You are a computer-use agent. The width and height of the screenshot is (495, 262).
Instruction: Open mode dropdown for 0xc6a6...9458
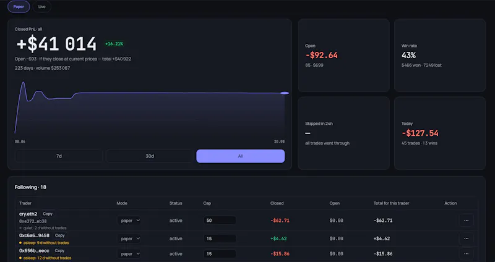click(129, 239)
